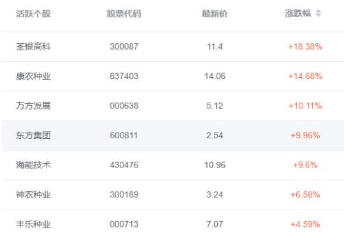Click latest price 3.24

click(x=215, y=195)
